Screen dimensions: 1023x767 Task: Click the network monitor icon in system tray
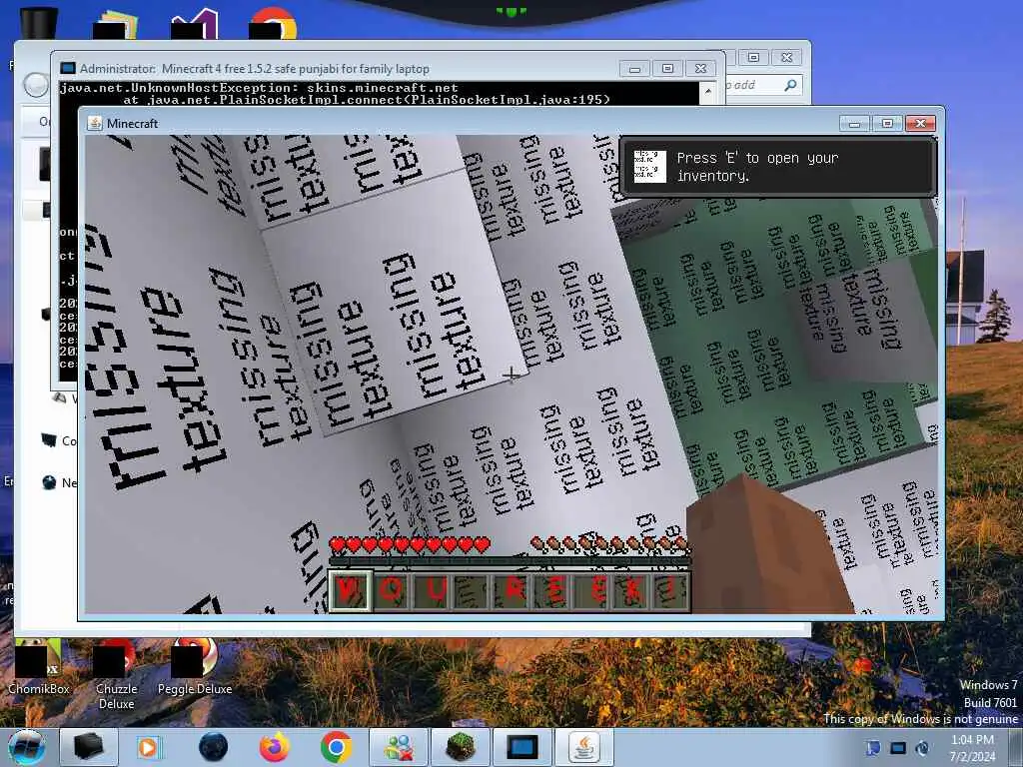tap(898, 748)
